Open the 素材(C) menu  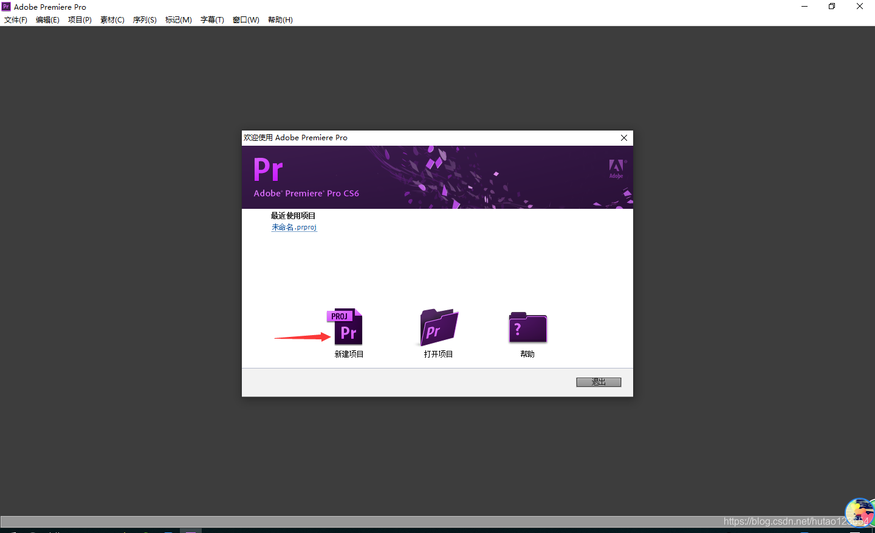tap(112, 20)
